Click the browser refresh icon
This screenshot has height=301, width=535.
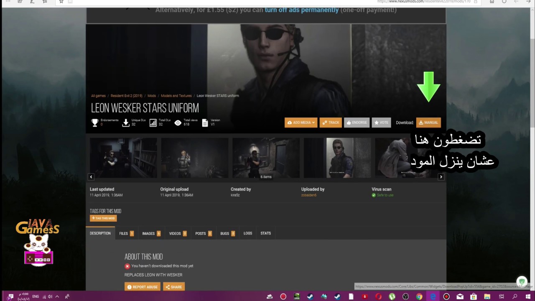point(504,2)
